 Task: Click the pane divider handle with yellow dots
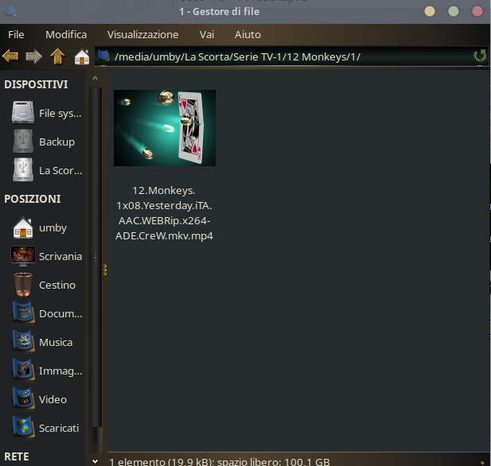105,270
